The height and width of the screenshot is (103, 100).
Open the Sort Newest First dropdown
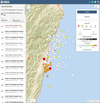tap(18, 20)
